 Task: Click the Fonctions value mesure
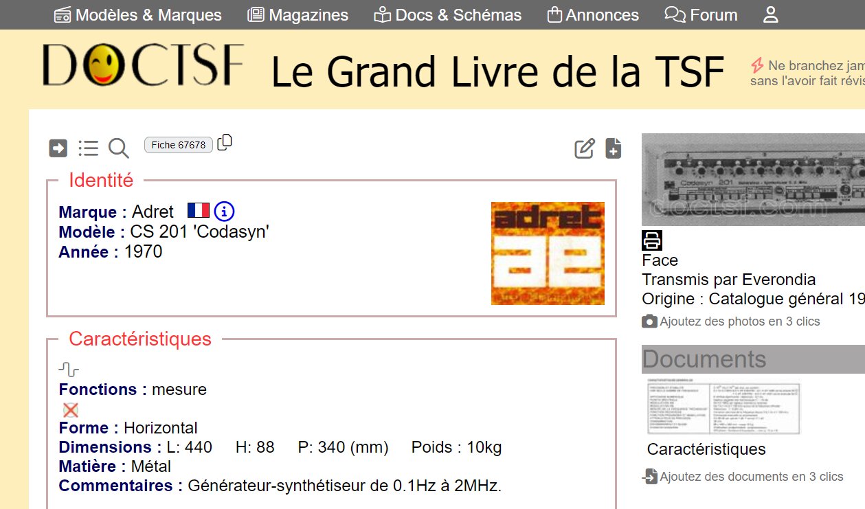pyautogui.click(x=179, y=389)
